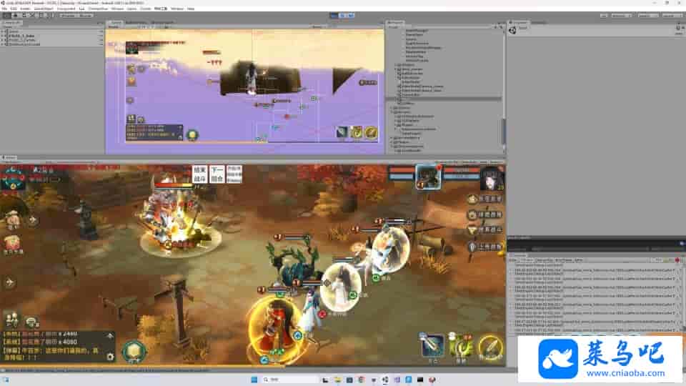Click the Windows taskbar search box
Viewport: 686px width, 386px height.
pos(279,380)
